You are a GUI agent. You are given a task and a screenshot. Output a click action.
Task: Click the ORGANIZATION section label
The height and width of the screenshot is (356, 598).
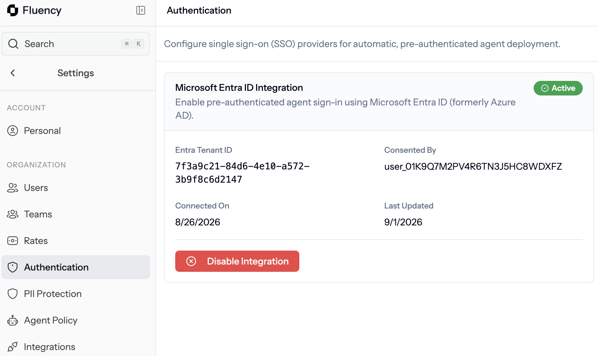(37, 165)
